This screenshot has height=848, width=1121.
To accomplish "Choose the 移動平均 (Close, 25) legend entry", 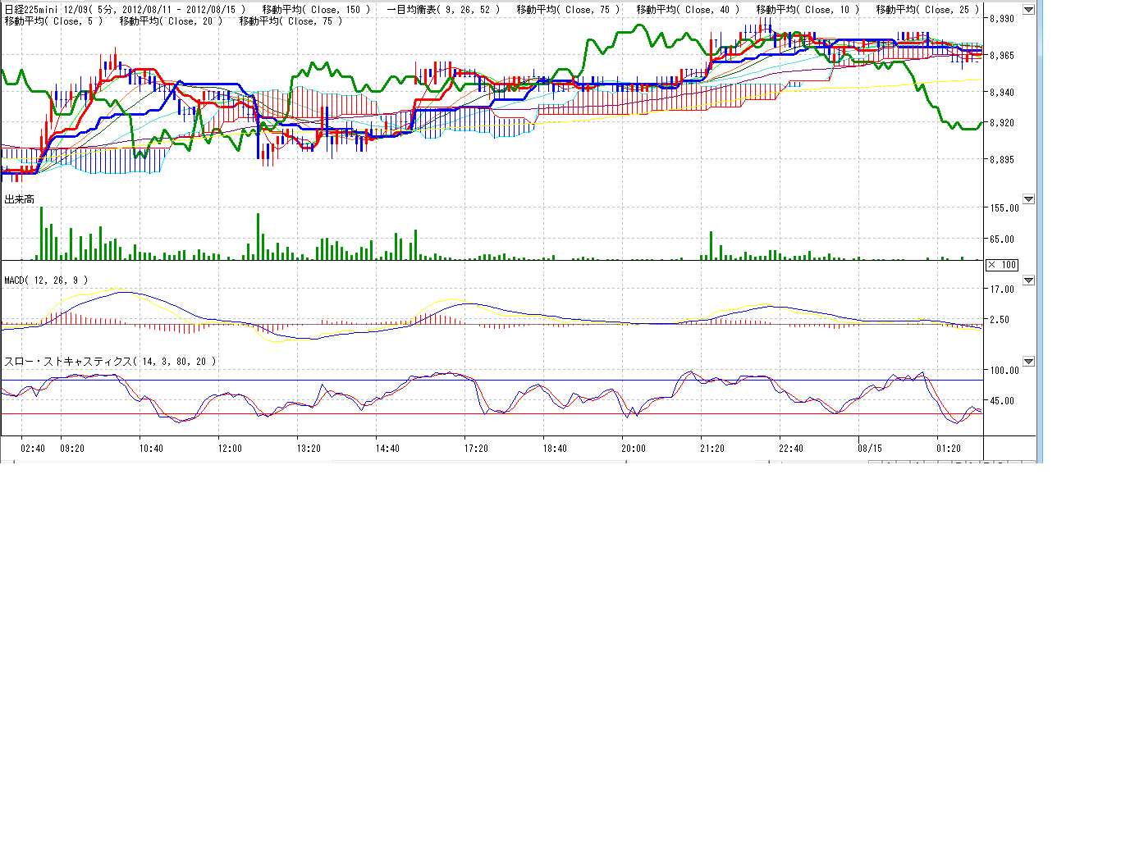I will (927, 10).
